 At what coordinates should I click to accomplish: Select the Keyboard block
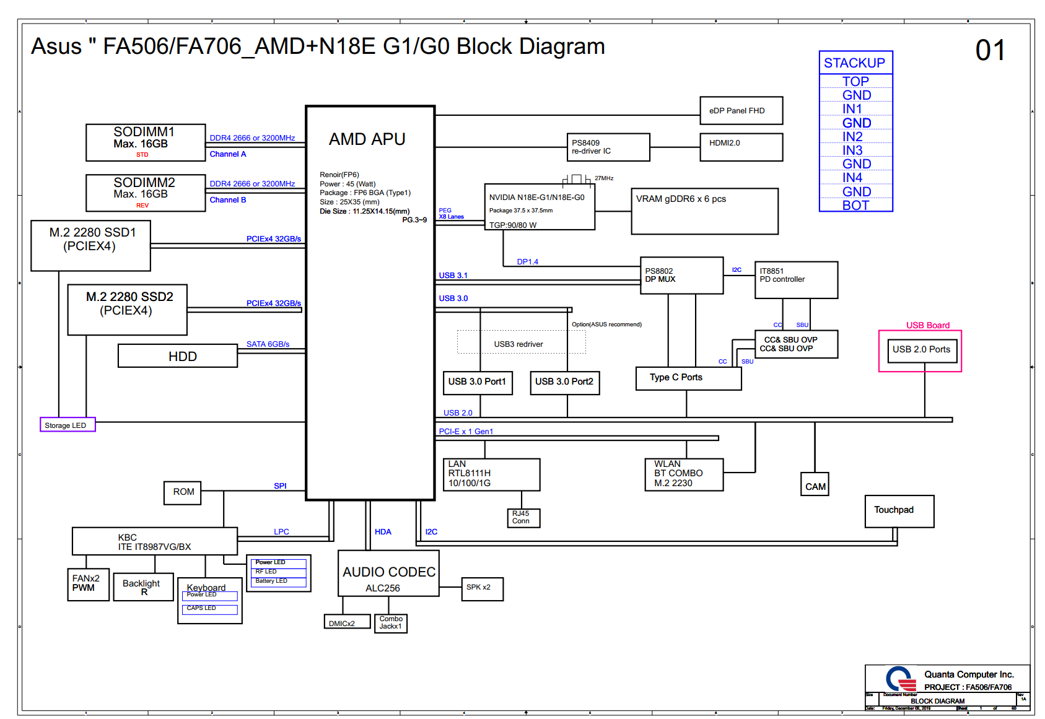click(209, 600)
